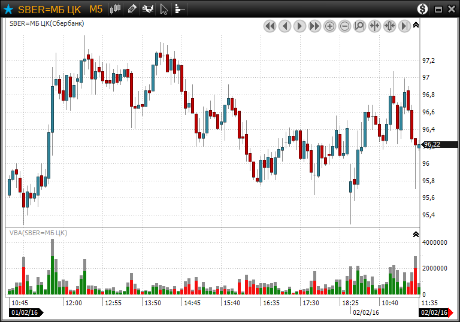Select the cursor pointer tool
Image resolution: width=460 pixels, height=322 pixels.
tap(164, 9)
